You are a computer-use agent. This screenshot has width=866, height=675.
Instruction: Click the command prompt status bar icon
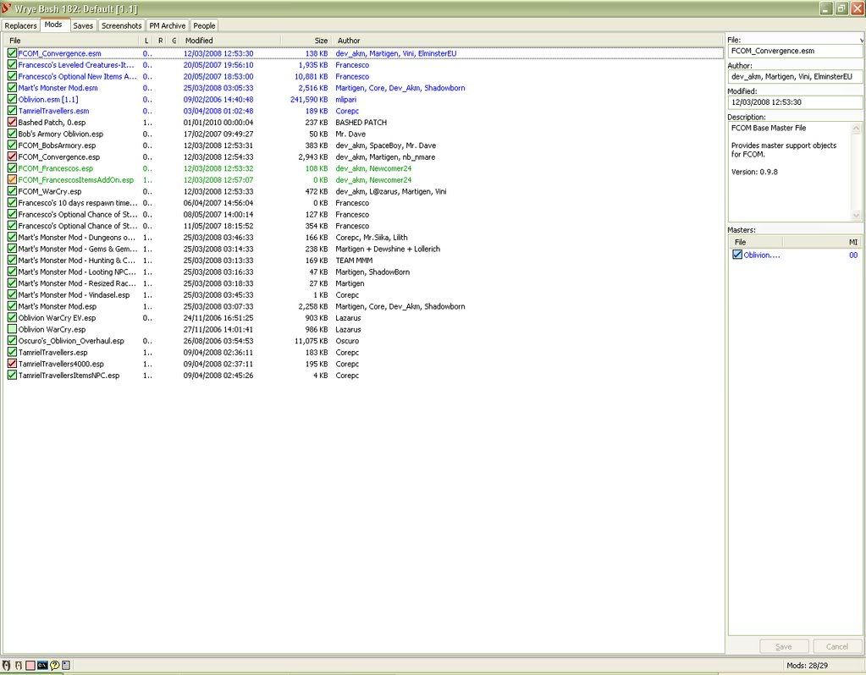tap(42, 666)
